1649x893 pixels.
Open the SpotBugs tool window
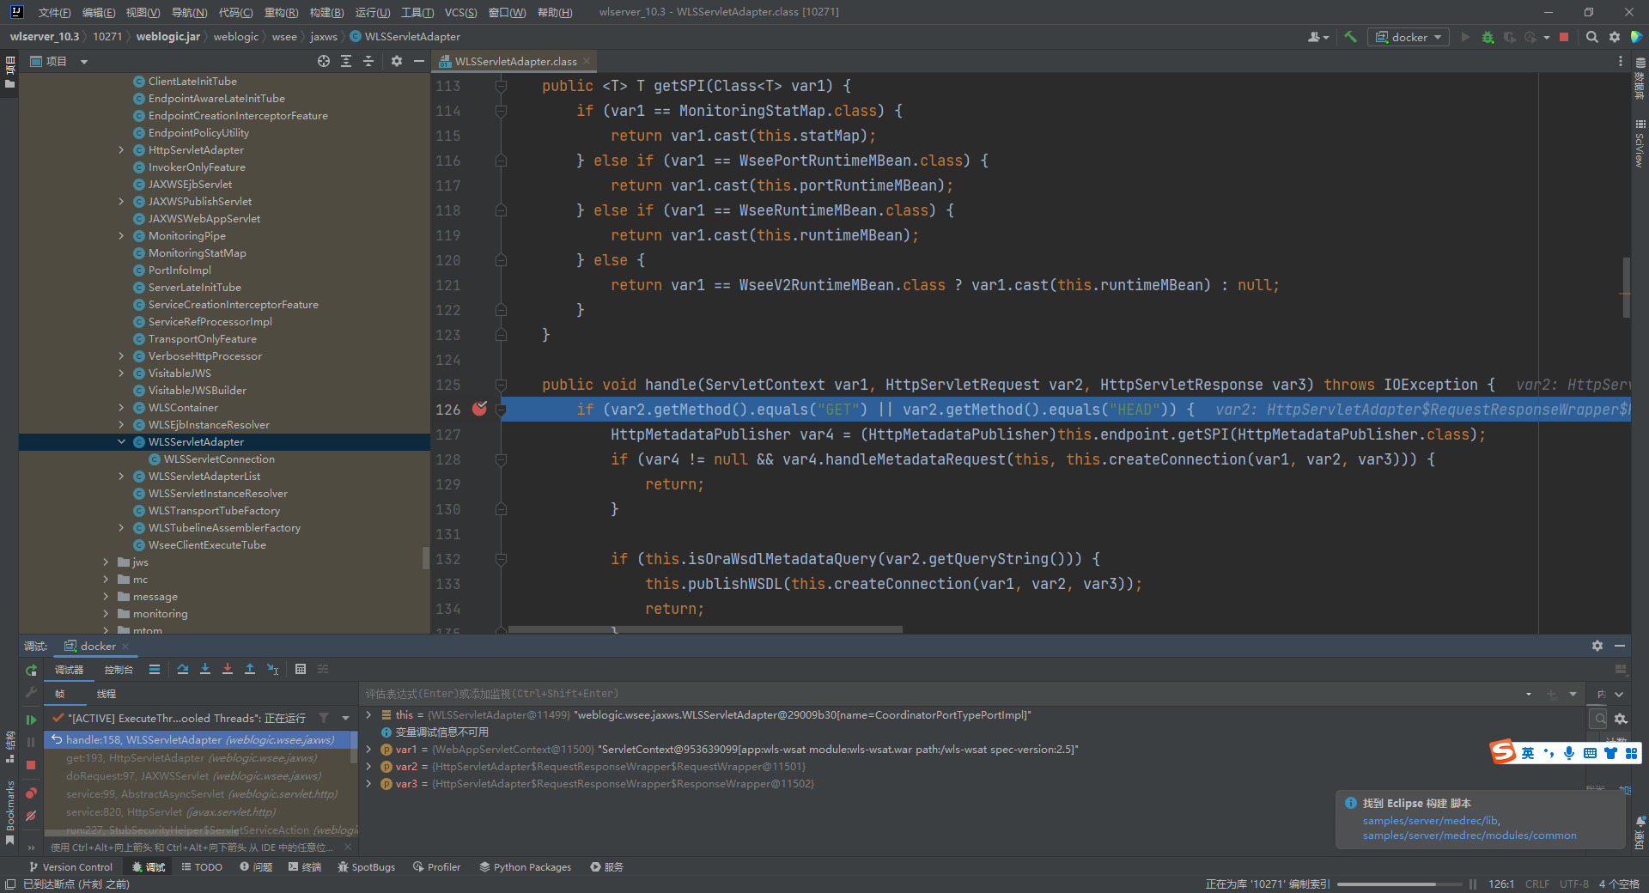point(366,867)
